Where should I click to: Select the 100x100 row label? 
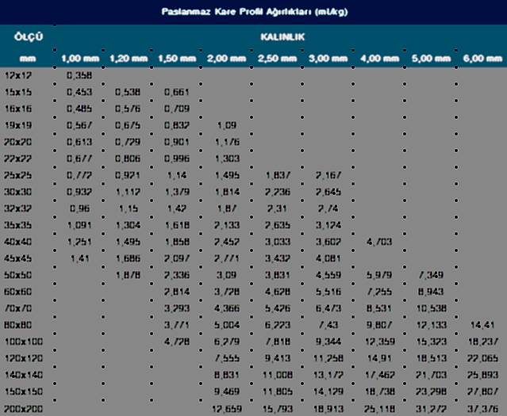coord(24,342)
